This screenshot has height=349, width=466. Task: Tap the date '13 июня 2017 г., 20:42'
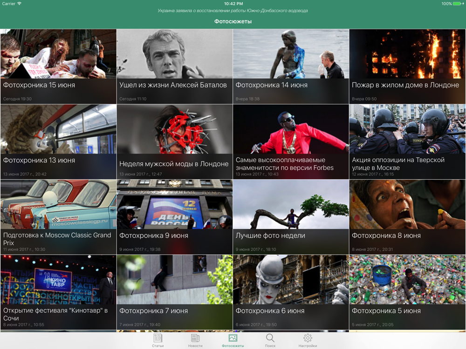pyautogui.click(x=25, y=174)
